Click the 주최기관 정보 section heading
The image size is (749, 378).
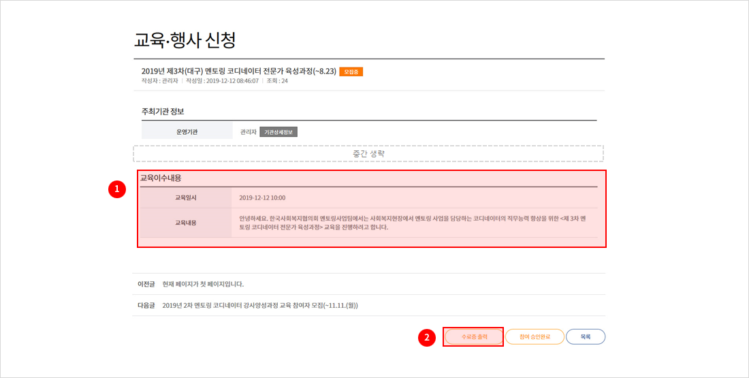[163, 111]
